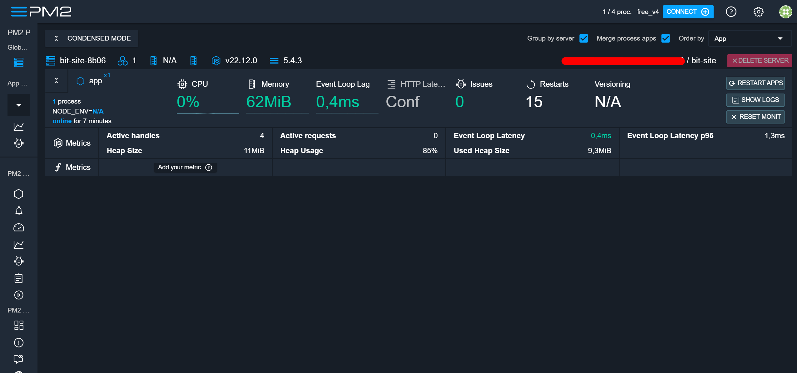797x373 pixels.
Task: Click the online for 7 minutes status
Action: coord(82,121)
